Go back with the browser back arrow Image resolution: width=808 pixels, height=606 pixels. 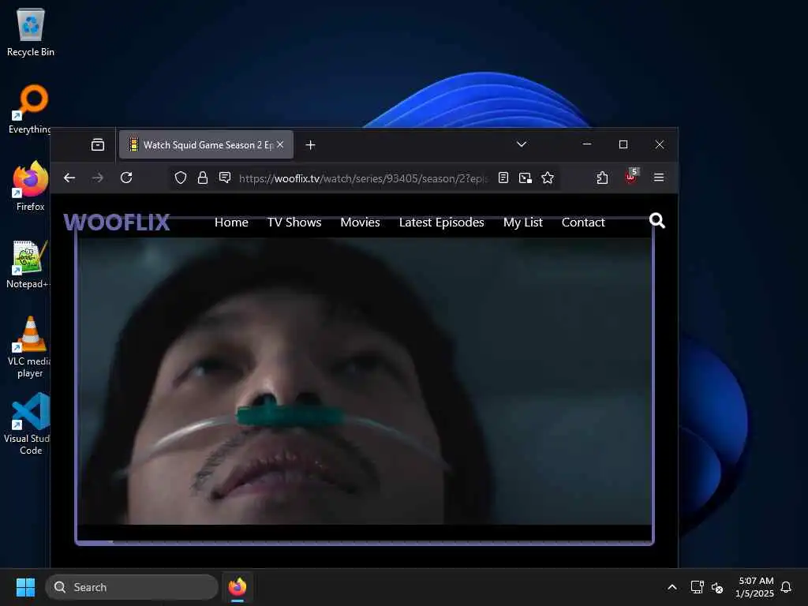coord(69,178)
